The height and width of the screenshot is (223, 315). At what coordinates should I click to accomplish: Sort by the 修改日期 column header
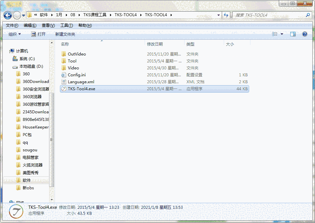[155, 44]
